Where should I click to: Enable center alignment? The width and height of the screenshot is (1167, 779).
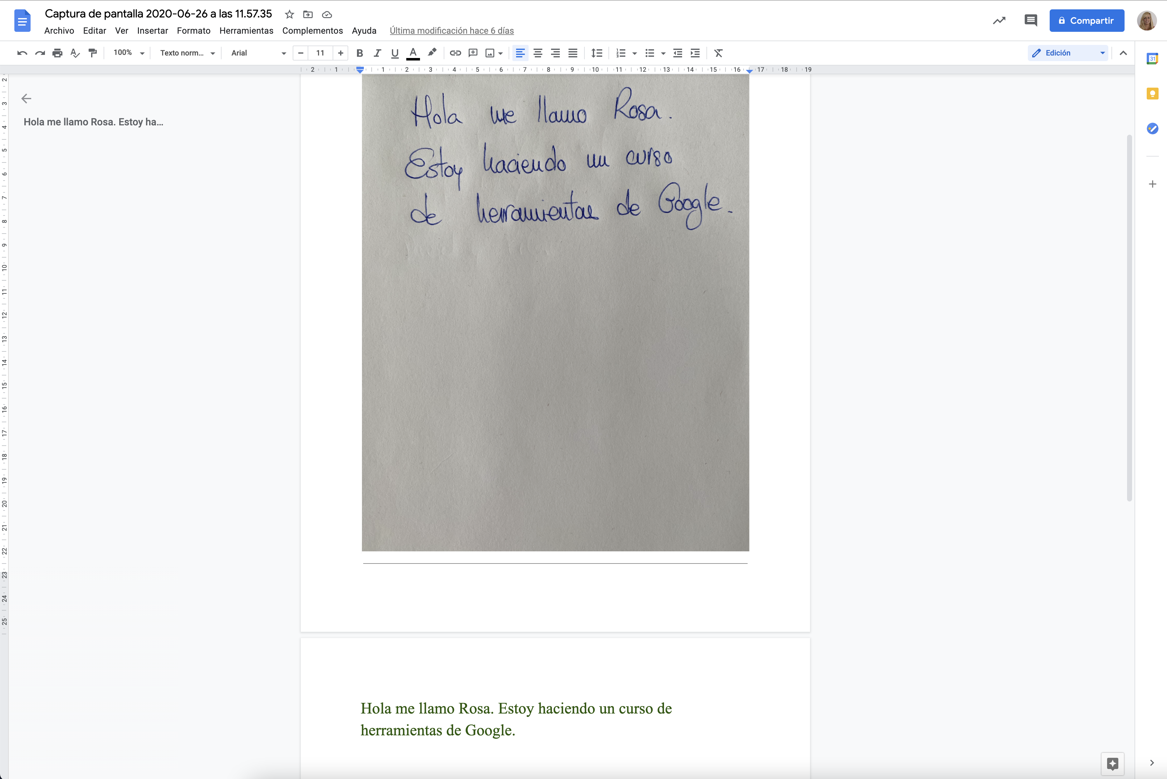tap(538, 53)
